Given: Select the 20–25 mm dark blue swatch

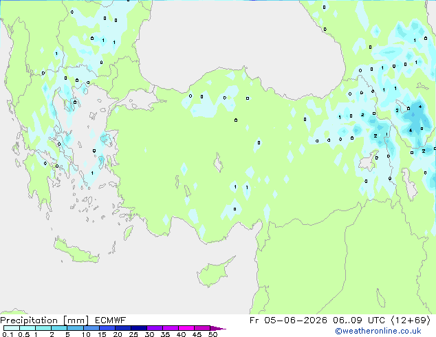Looking at the screenshot, I should tap(123, 328).
